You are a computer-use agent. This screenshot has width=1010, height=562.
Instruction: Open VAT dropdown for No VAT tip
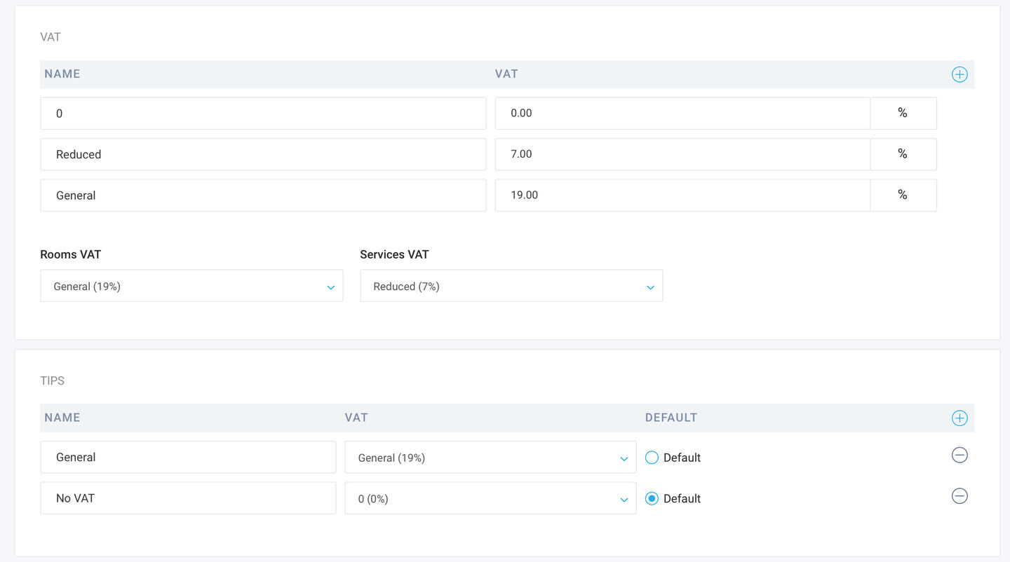tap(490, 498)
